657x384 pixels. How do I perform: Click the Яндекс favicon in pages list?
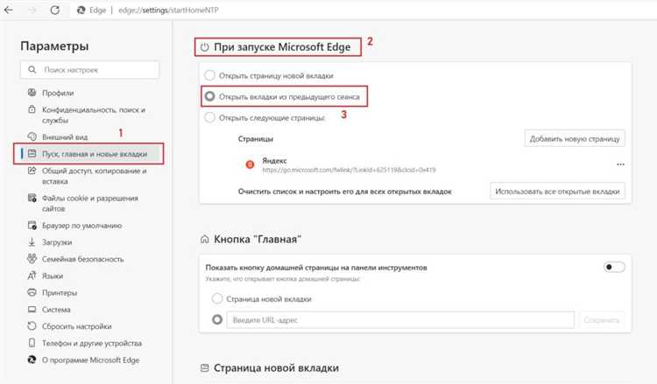point(250,164)
